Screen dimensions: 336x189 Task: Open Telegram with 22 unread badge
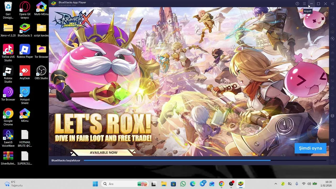pyautogui.click(x=202, y=183)
